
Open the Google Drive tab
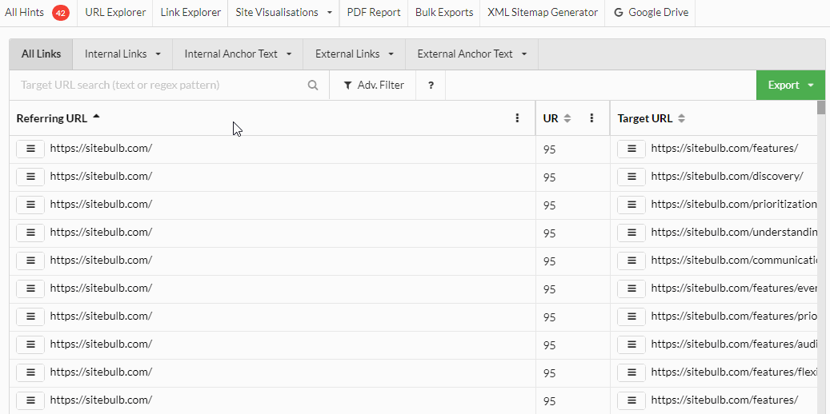[x=651, y=13]
